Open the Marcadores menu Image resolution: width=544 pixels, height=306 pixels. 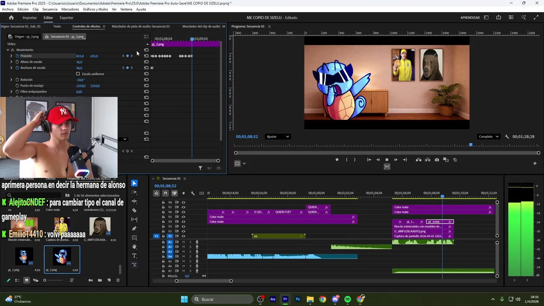pyautogui.click(x=70, y=9)
